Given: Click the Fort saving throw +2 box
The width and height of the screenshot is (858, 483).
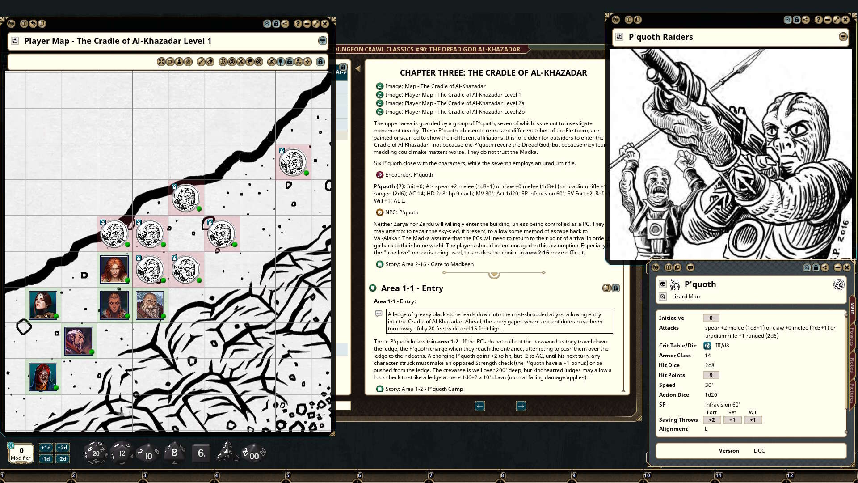Looking at the screenshot, I should (x=711, y=420).
